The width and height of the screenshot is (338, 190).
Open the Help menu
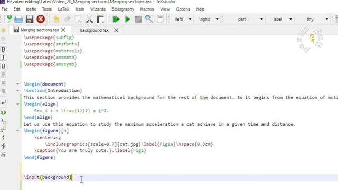tap(200, 9)
